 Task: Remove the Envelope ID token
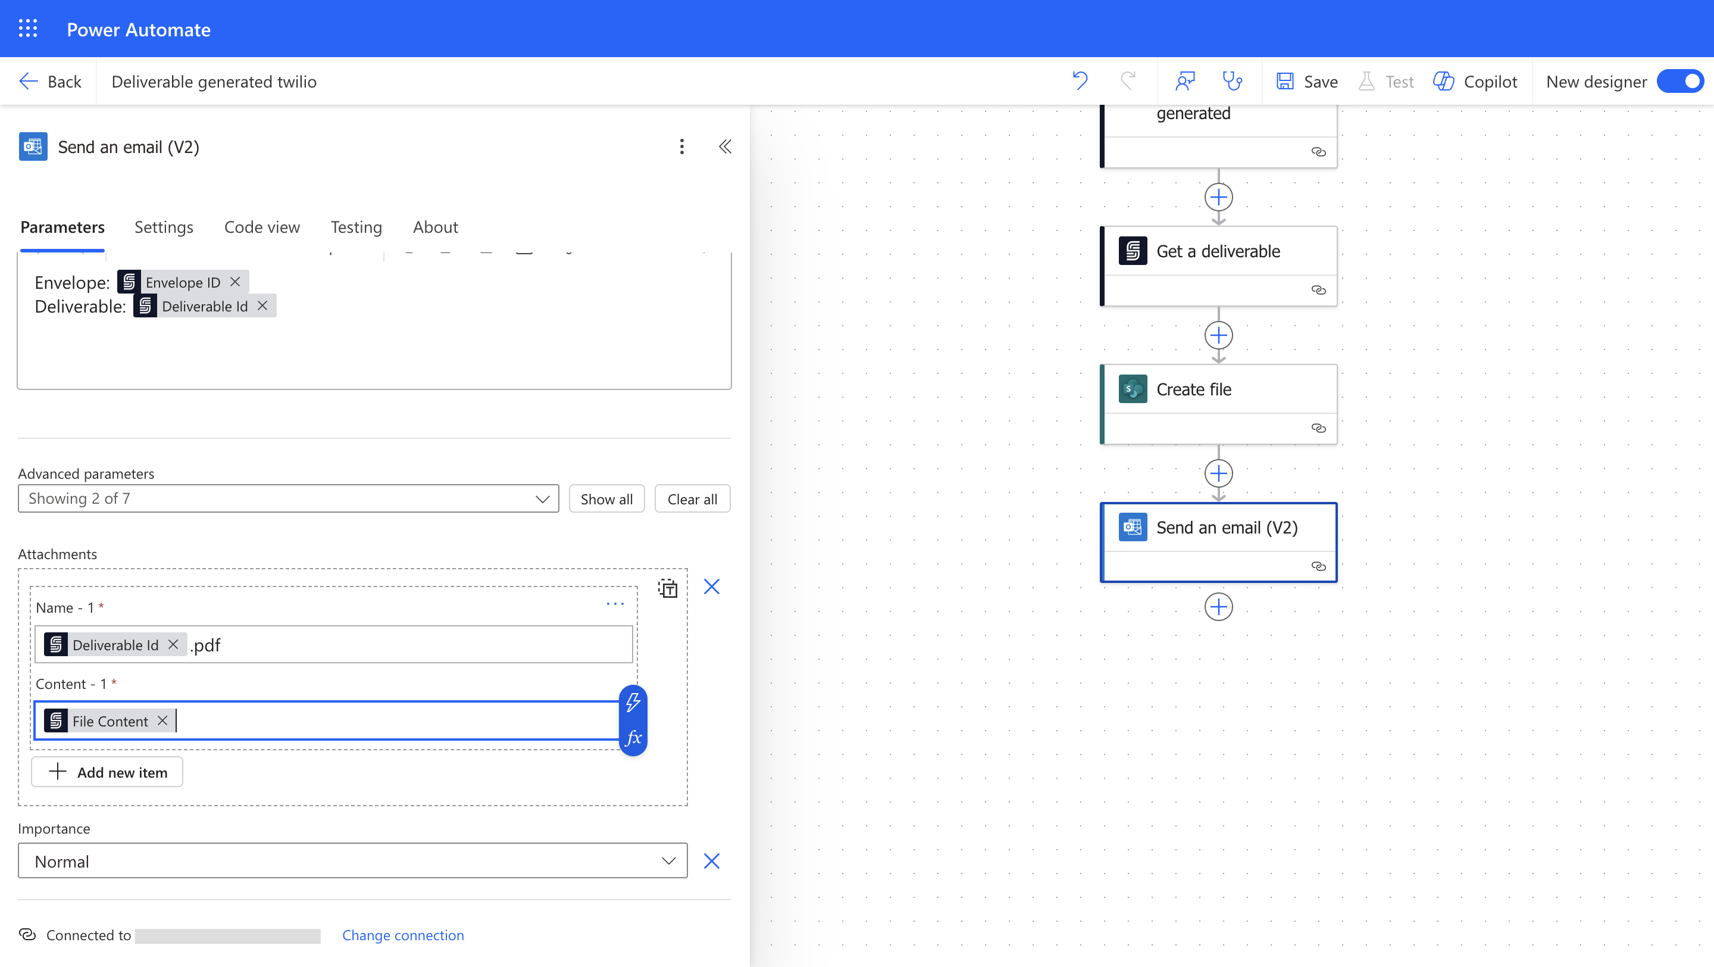click(x=235, y=282)
